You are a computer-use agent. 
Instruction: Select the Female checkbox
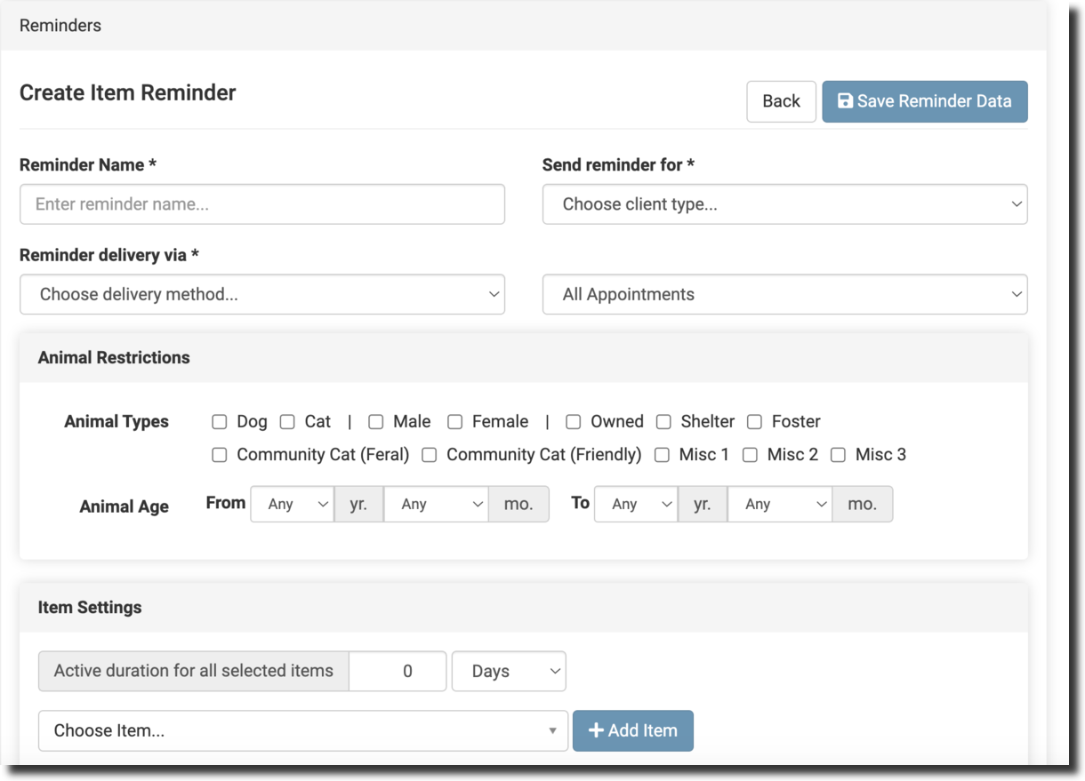(x=455, y=422)
